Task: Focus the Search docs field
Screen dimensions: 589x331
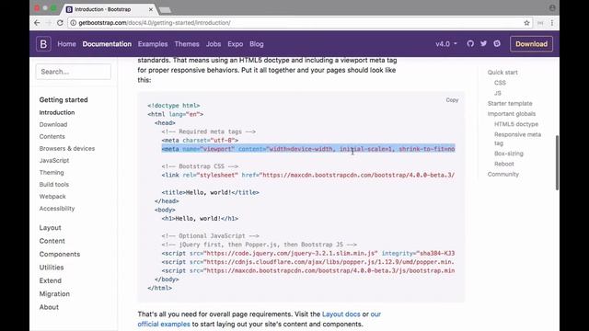Action: click(74, 72)
